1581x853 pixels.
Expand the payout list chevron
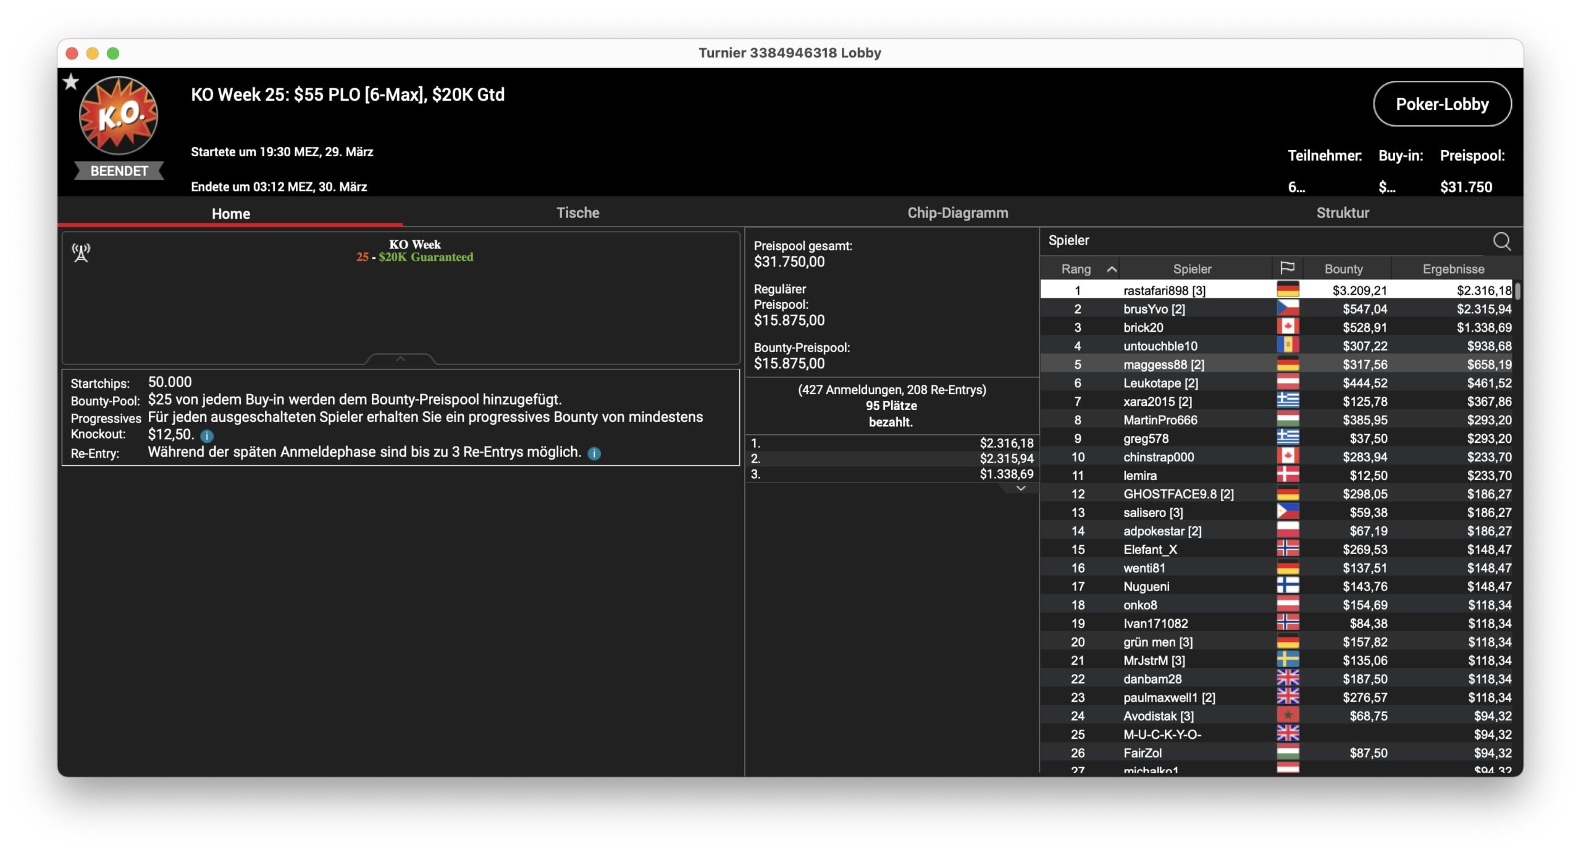coord(1021,489)
